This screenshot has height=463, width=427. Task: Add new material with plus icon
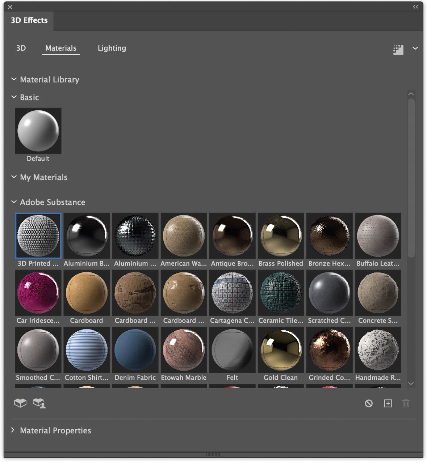(388, 403)
